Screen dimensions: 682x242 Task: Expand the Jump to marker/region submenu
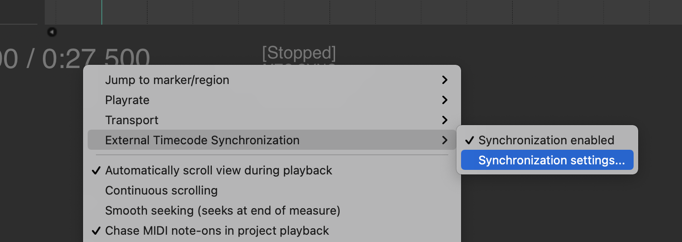pyautogui.click(x=167, y=80)
